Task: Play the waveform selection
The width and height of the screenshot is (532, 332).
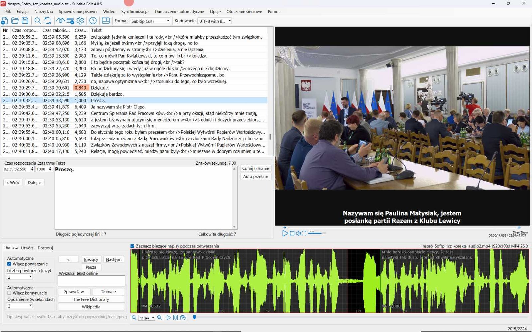Action: [x=168, y=318]
